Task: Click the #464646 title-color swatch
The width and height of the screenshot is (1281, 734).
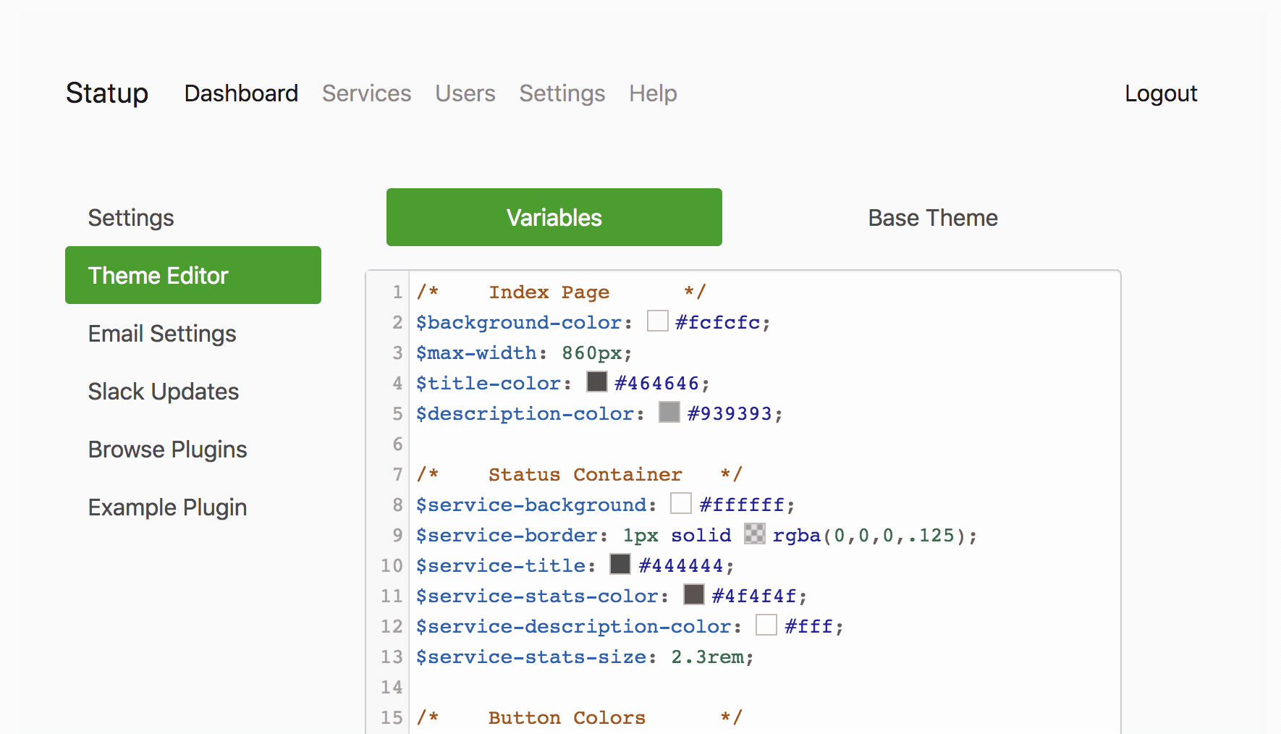Action: tap(597, 382)
